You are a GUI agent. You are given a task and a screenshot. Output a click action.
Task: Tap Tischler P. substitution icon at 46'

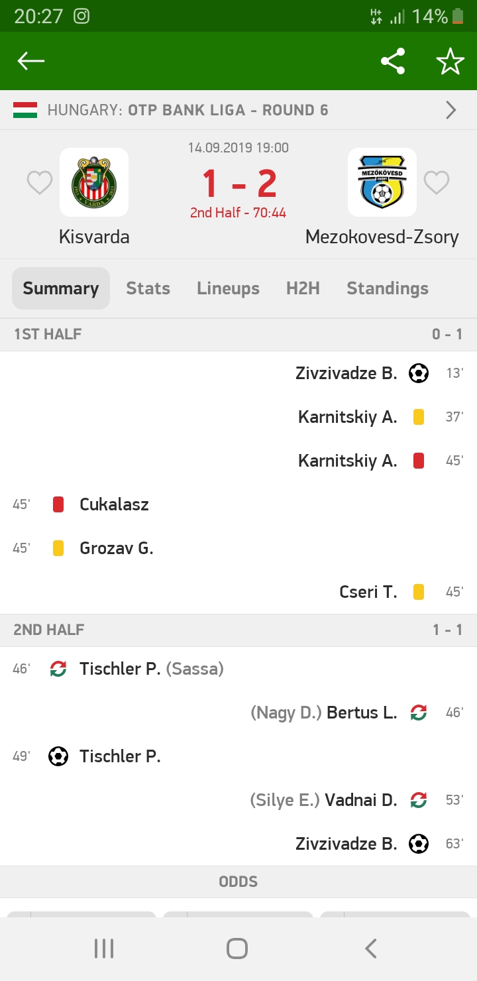58,669
